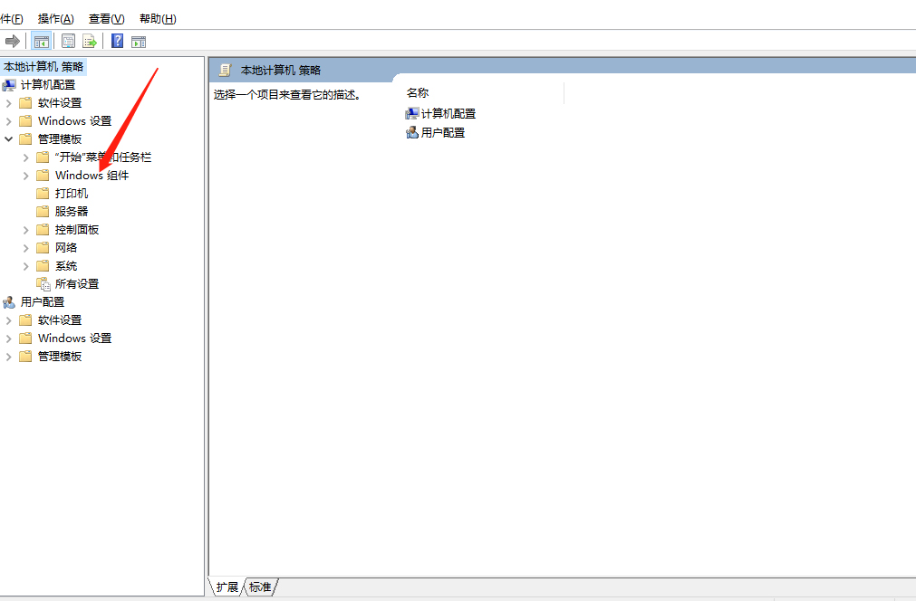
Task: Select 用户配置 in the right pane list
Action: [443, 132]
